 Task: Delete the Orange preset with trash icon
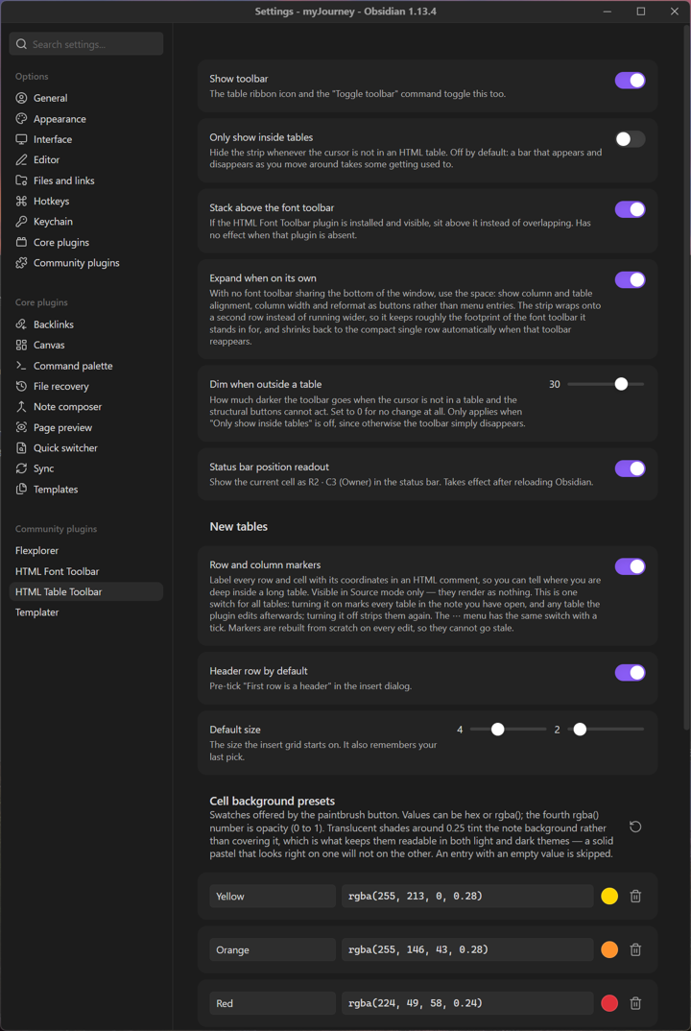tap(635, 949)
